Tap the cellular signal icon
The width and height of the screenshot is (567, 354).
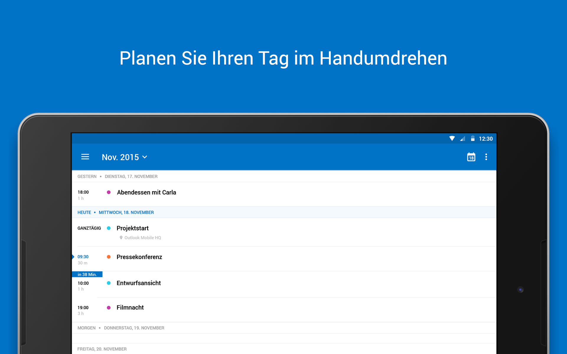point(462,139)
